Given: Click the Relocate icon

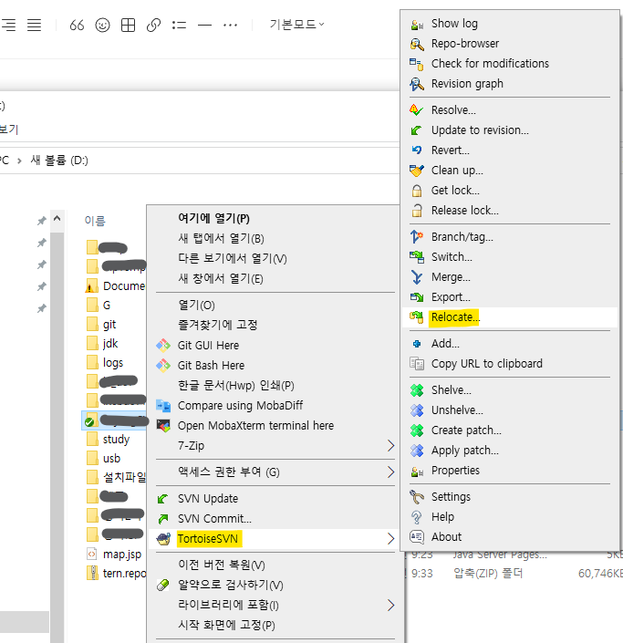Looking at the screenshot, I should 417,317.
